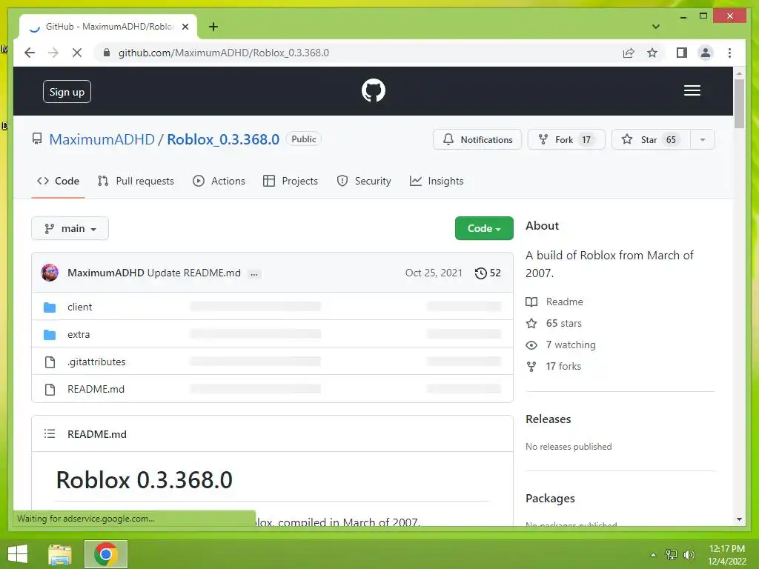759x569 pixels.
Task: Click the padlock site info icon
Action: click(x=107, y=53)
